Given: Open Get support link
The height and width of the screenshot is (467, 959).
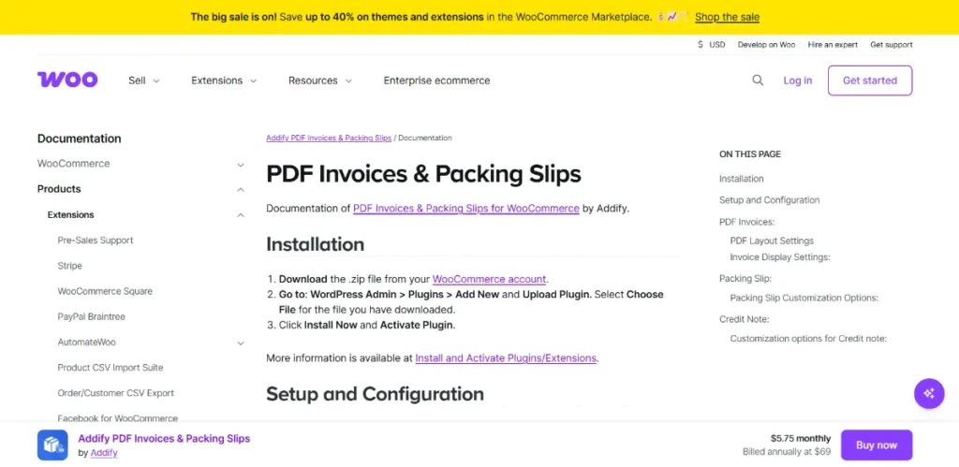Looking at the screenshot, I should click(x=892, y=45).
